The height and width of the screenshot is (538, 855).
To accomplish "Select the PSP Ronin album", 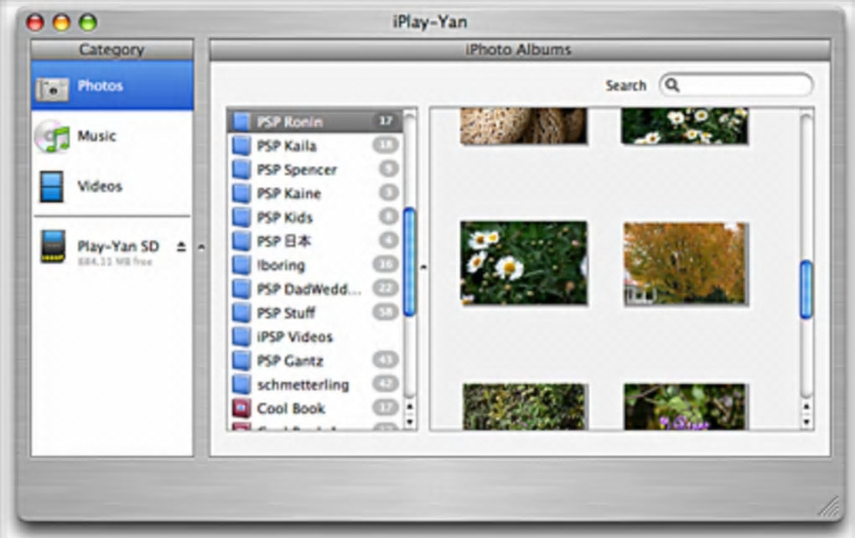I will [x=289, y=122].
